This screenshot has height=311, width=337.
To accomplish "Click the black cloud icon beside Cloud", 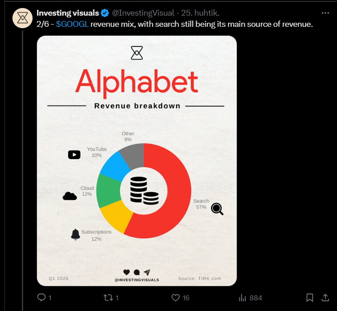I will click(x=70, y=196).
